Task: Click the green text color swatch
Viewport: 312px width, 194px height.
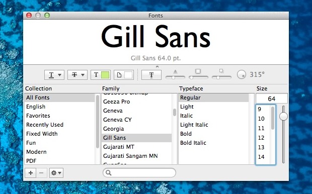Action: pos(105,75)
